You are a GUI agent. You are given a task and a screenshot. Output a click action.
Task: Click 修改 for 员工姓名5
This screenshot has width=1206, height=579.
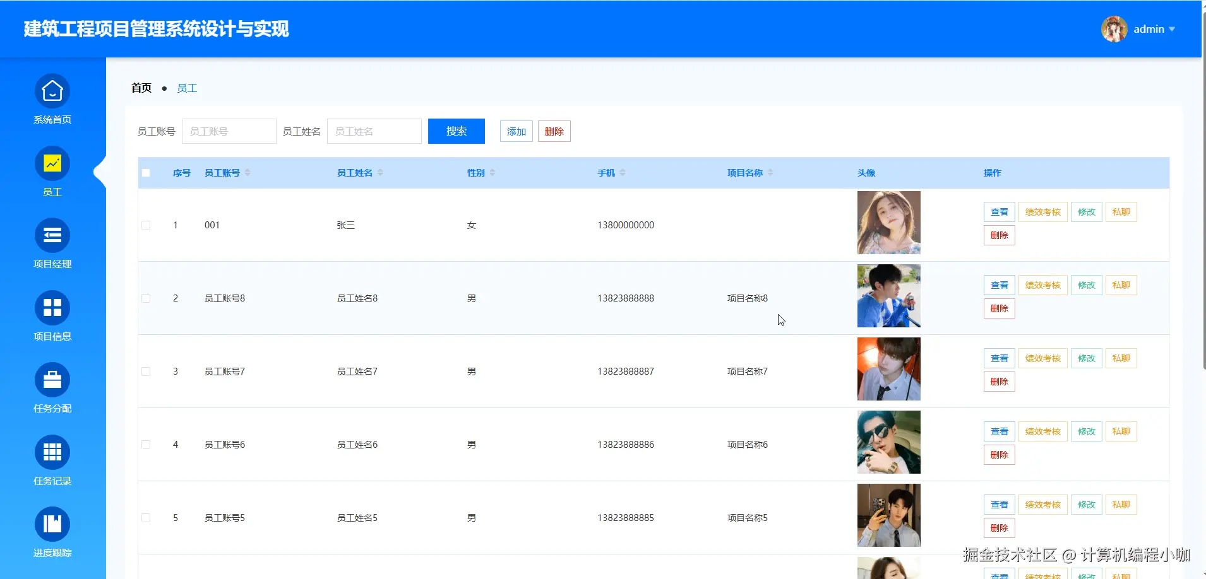tap(1087, 505)
